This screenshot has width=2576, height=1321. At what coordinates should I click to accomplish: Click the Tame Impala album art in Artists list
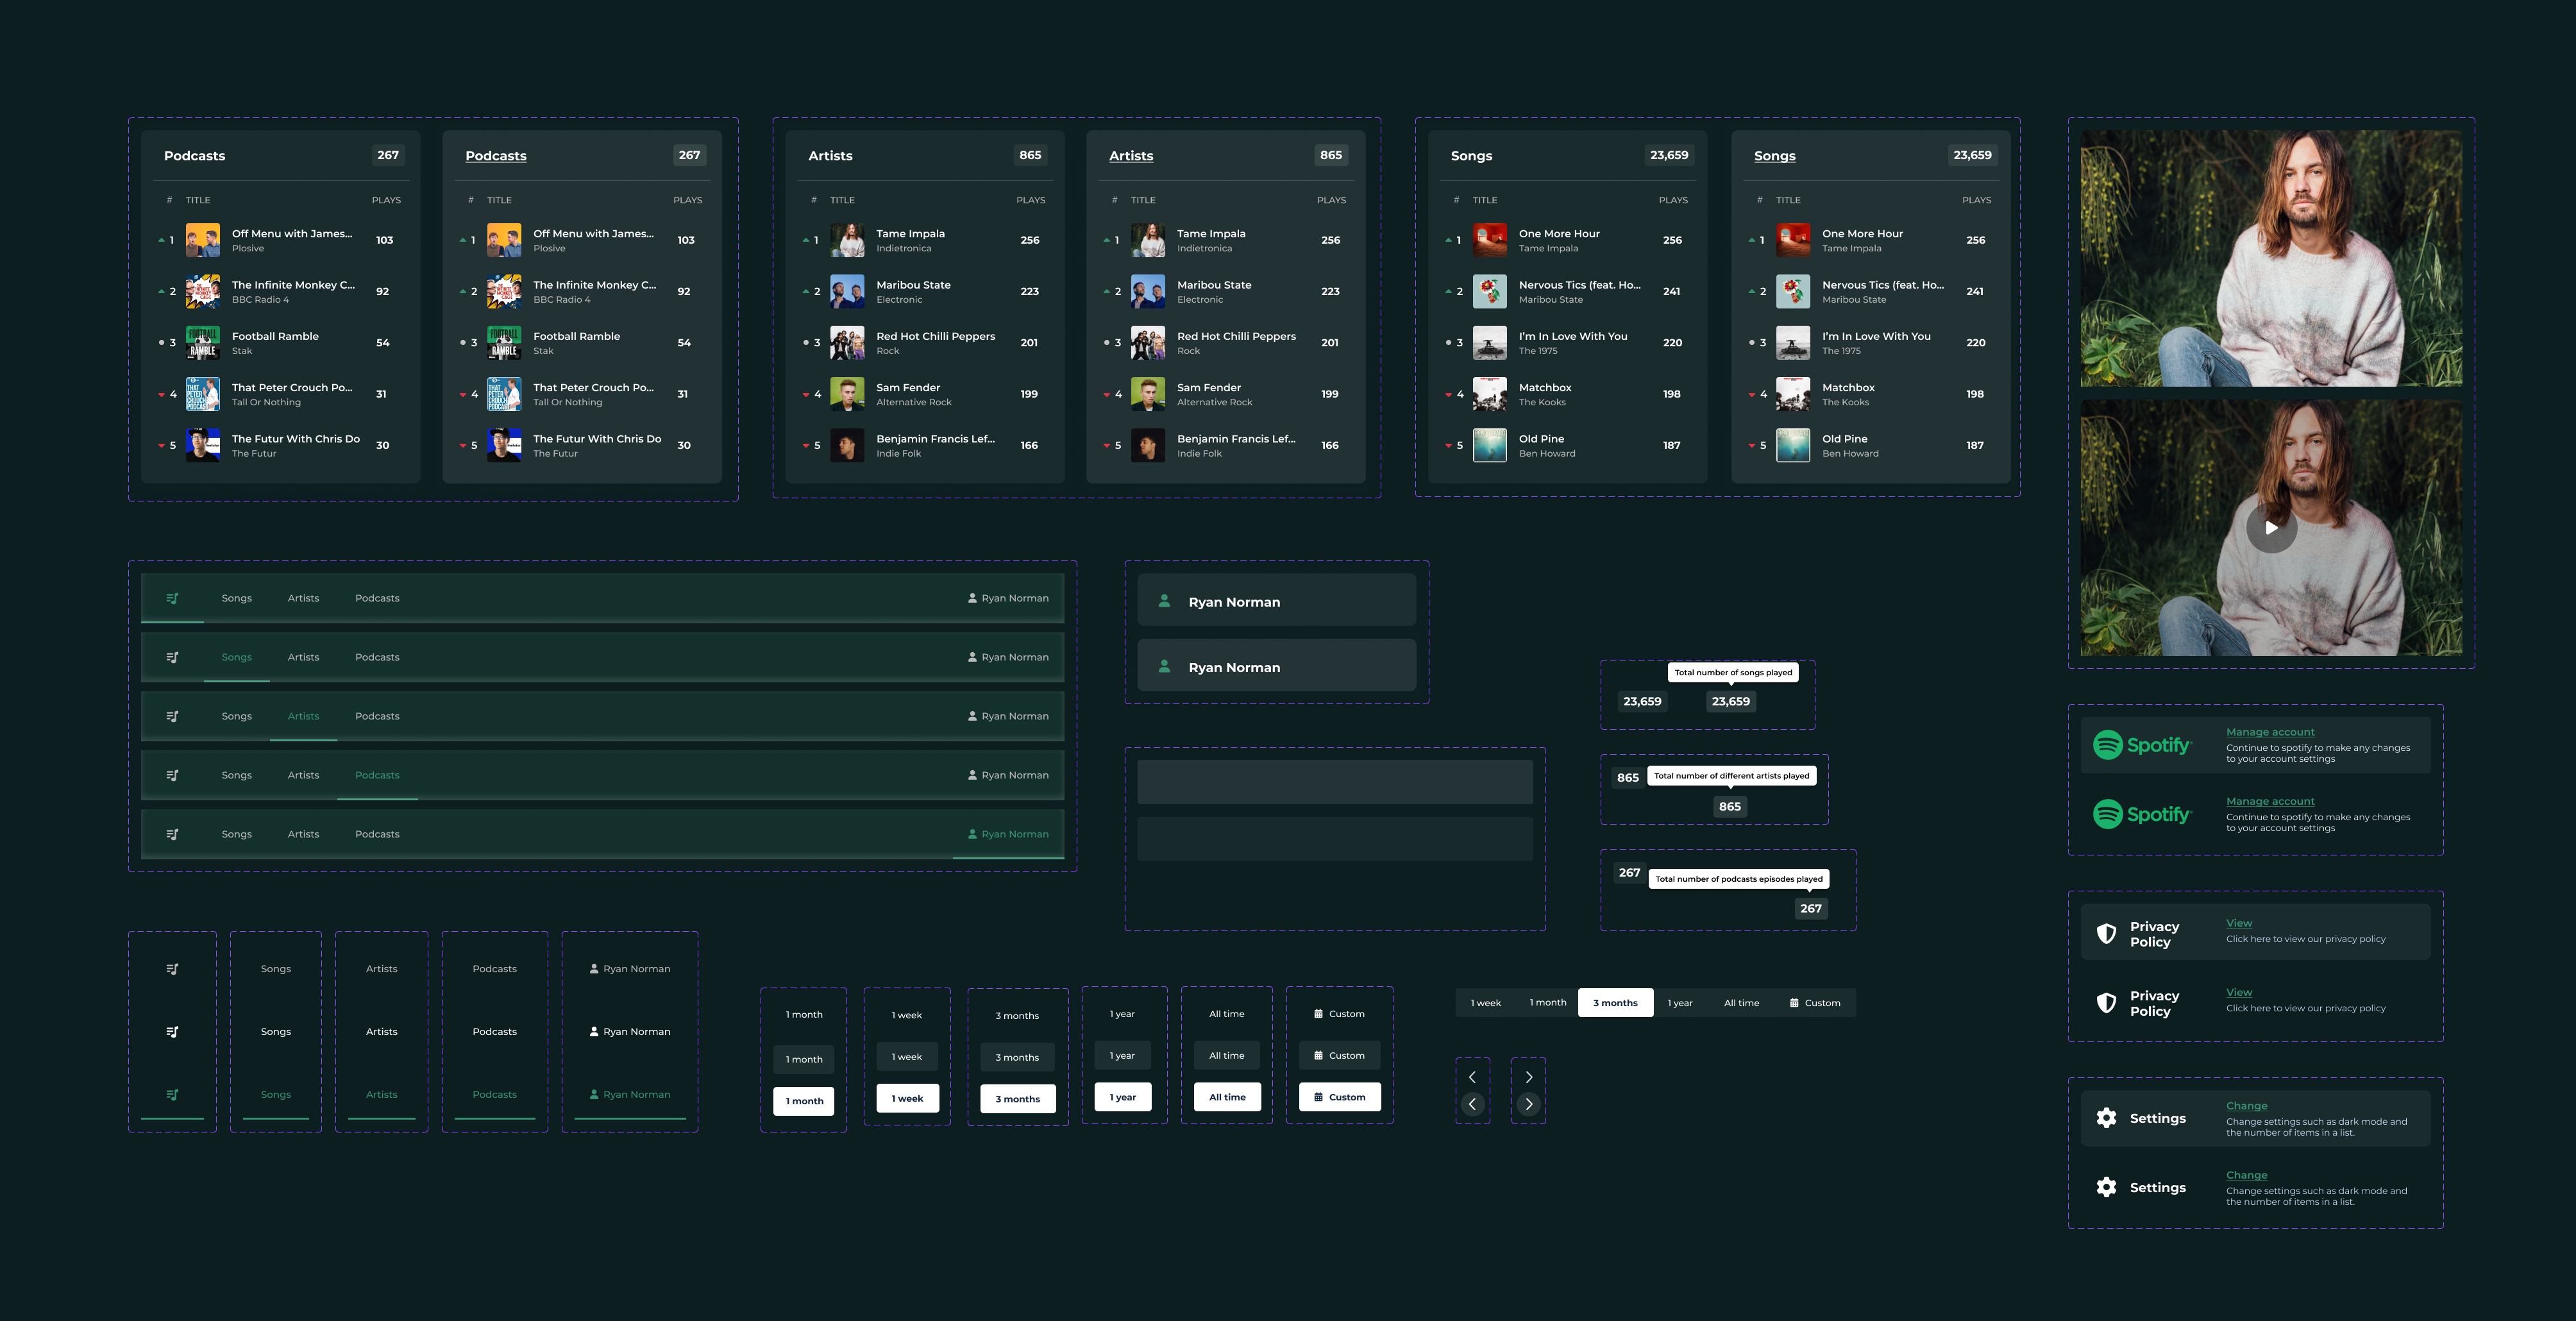coord(847,240)
